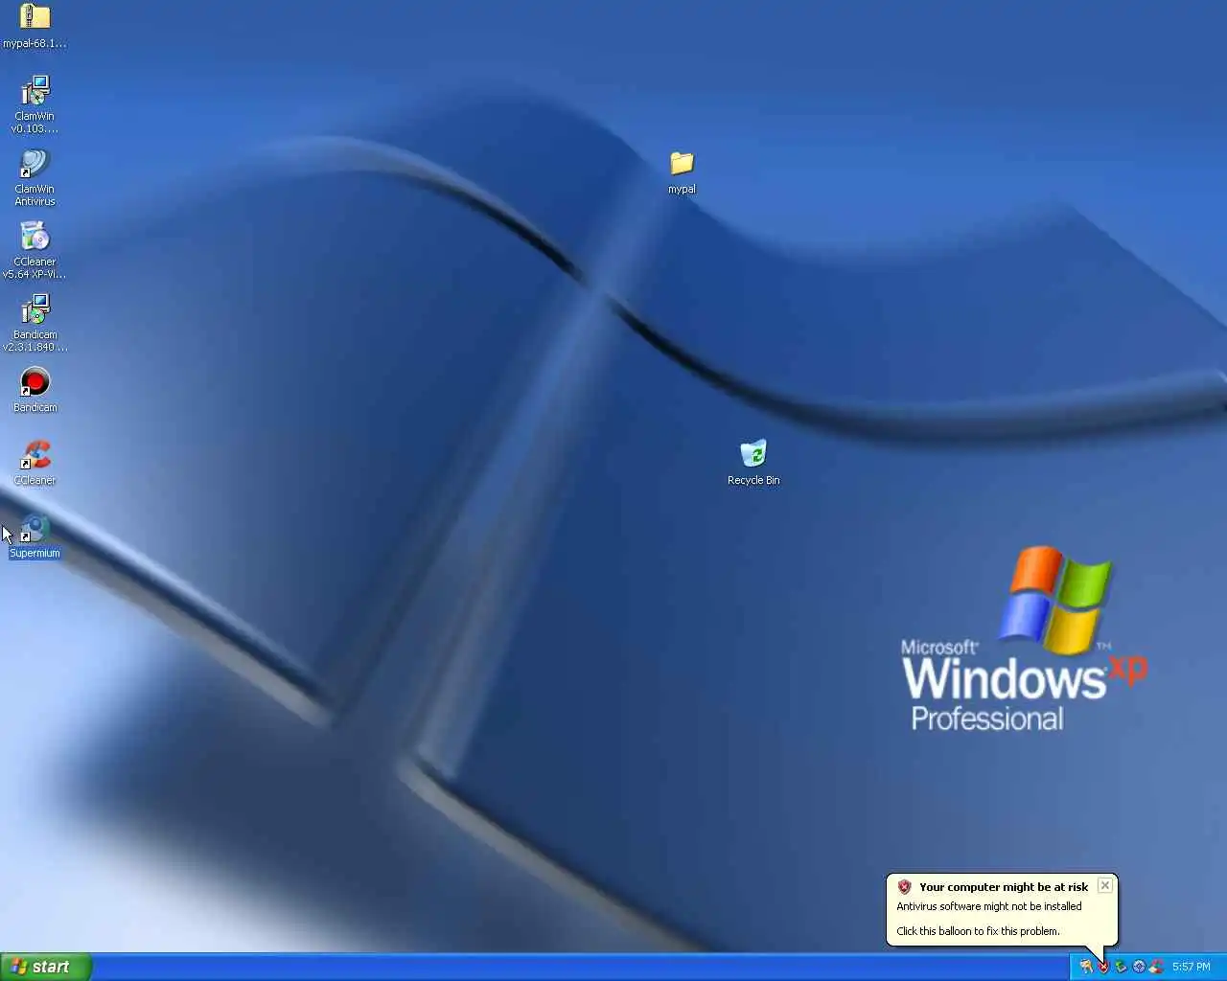Open the Start menu
The height and width of the screenshot is (981, 1227).
pyautogui.click(x=46, y=967)
